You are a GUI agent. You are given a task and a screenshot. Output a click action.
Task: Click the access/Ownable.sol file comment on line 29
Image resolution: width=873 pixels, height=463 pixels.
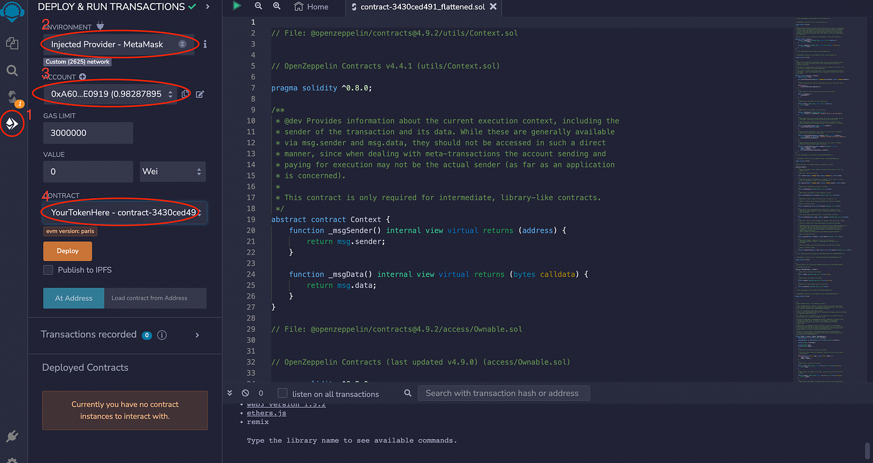[397, 329]
